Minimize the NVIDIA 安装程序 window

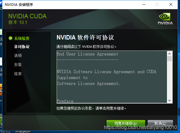144,5
